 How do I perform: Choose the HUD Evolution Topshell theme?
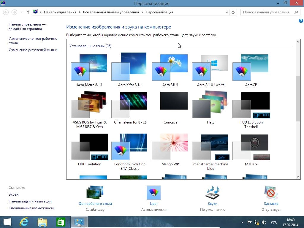pyautogui.click(x=251, y=110)
